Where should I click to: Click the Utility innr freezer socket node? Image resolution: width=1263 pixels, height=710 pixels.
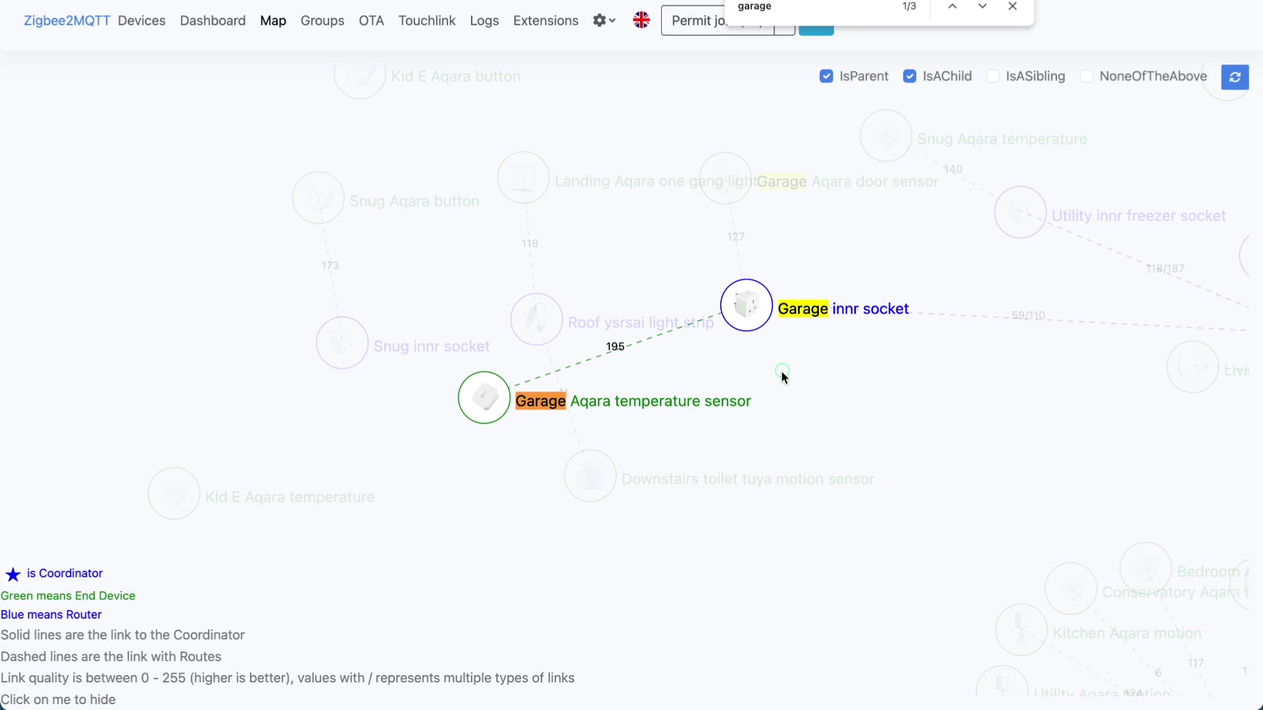click(1020, 212)
